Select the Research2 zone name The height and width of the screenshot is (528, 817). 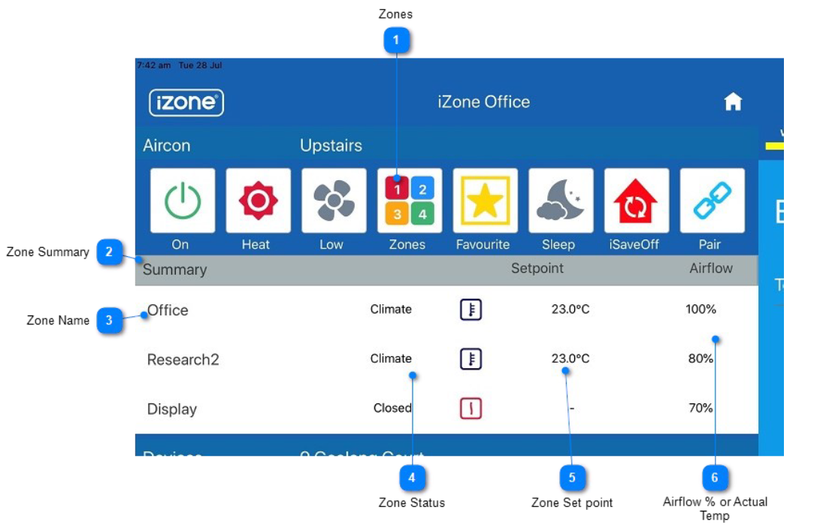click(x=183, y=360)
